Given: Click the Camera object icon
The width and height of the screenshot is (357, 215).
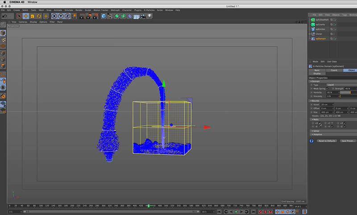Looking at the screenshot, I should pos(143,16).
